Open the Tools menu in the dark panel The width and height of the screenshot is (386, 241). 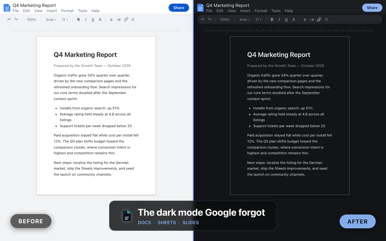[276, 11]
